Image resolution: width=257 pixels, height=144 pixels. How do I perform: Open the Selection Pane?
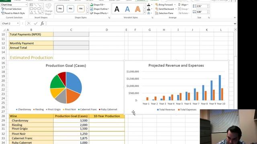[164, 13]
